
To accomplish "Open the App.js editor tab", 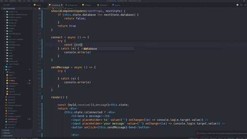I will pos(37,5).
